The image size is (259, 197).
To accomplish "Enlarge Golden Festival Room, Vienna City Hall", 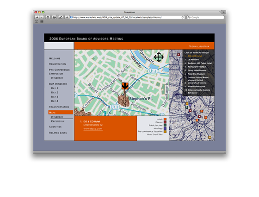I will (x=198, y=79).
